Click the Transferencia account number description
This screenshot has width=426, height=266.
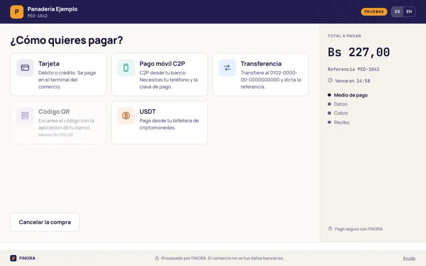click(271, 80)
